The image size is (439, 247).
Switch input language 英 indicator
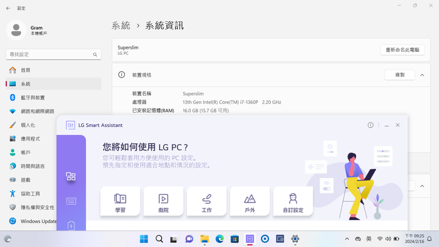click(369, 239)
